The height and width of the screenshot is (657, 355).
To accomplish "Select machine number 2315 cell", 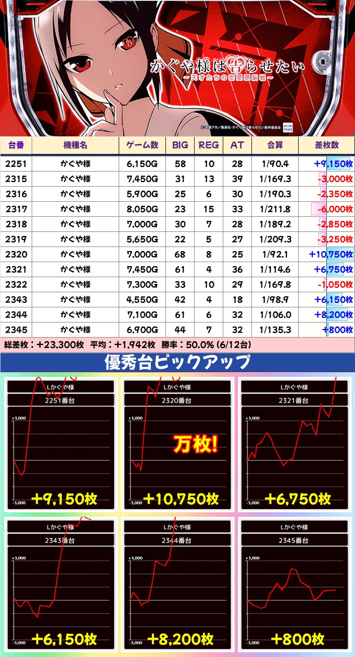I will coord(16,179).
